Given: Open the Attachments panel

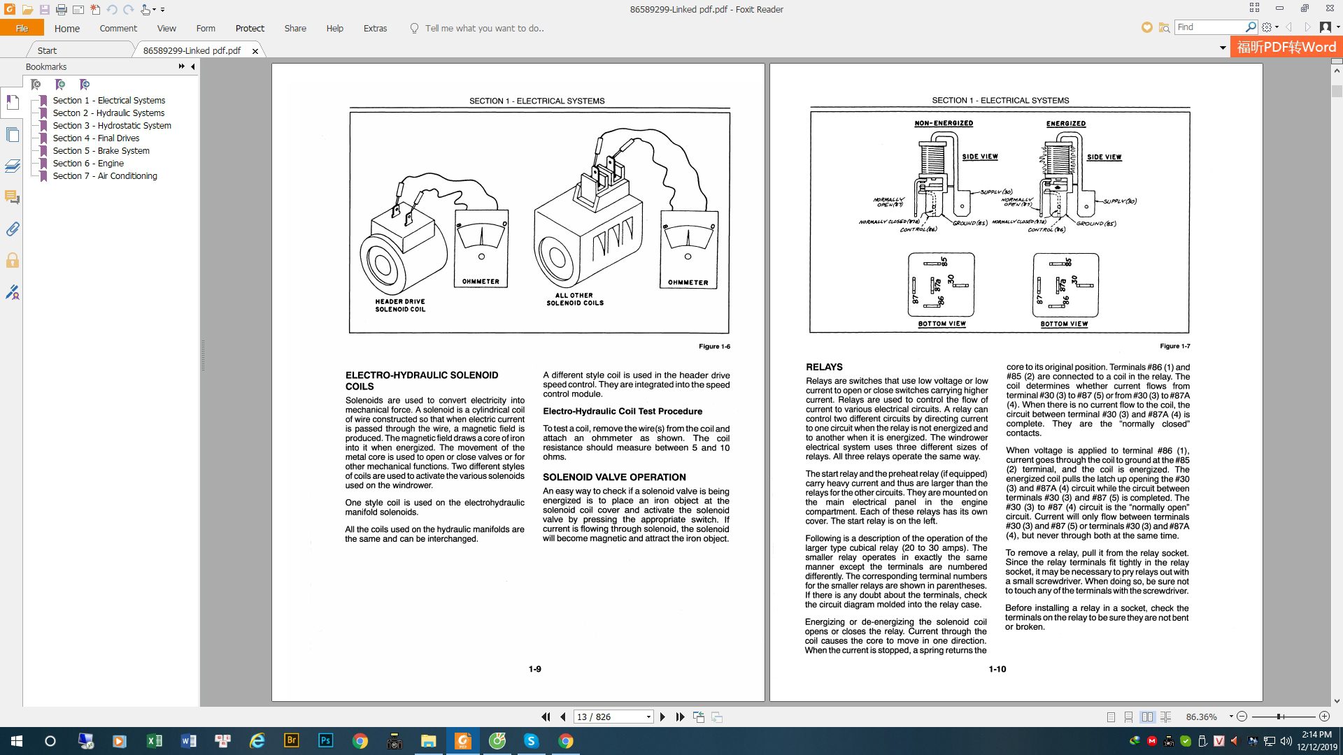Looking at the screenshot, I should (13, 229).
